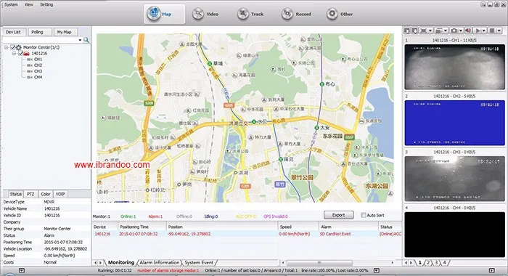Click the device search input field
Screen dimensions: 508x276
pos(40,40)
